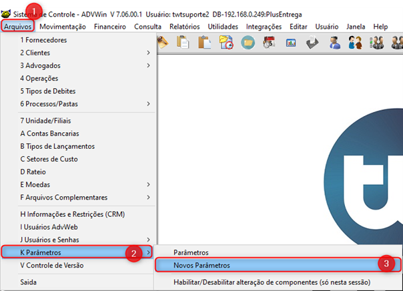This screenshot has height=291, width=403.
Task: Click the gavel icon in toolbar
Action: pos(163,43)
